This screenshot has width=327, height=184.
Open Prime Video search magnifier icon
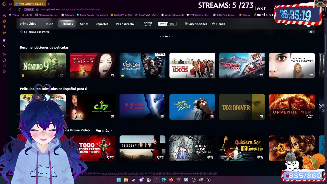(x=286, y=24)
